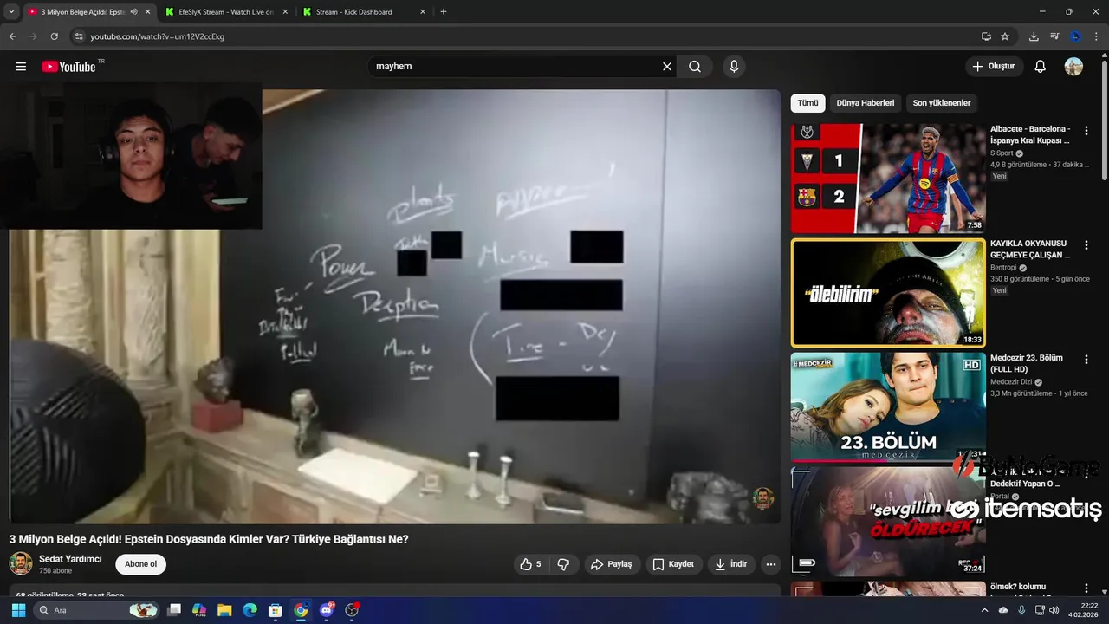The image size is (1109, 624).
Task: Like the video with thumbs up
Action: [x=530, y=564]
